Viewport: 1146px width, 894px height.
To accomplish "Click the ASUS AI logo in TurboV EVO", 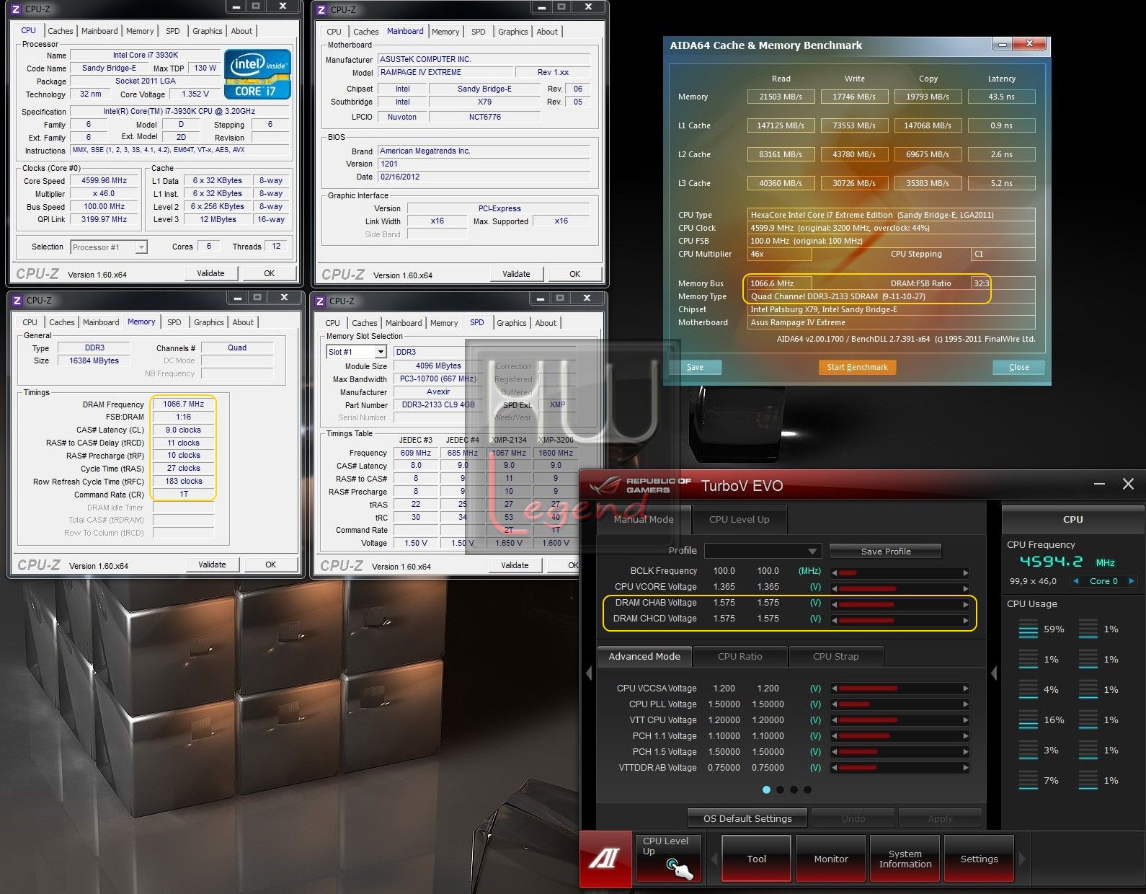I will pyautogui.click(x=605, y=858).
